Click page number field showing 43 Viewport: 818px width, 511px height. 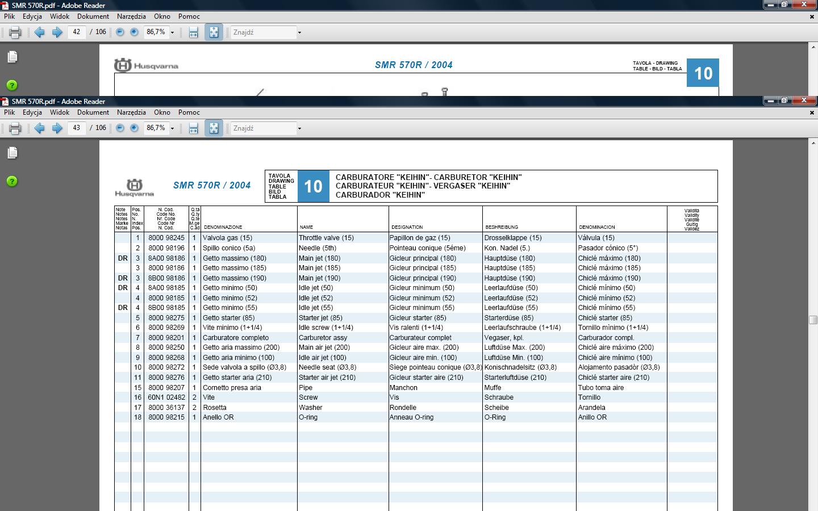click(77, 128)
